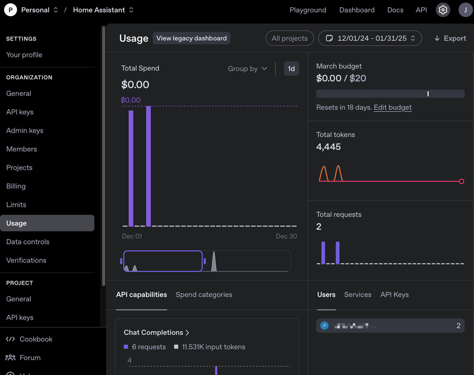This screenshot has width=474, height=375.
Task: Click the user avatar in the Users list
Action: click(x=324, y=326)
